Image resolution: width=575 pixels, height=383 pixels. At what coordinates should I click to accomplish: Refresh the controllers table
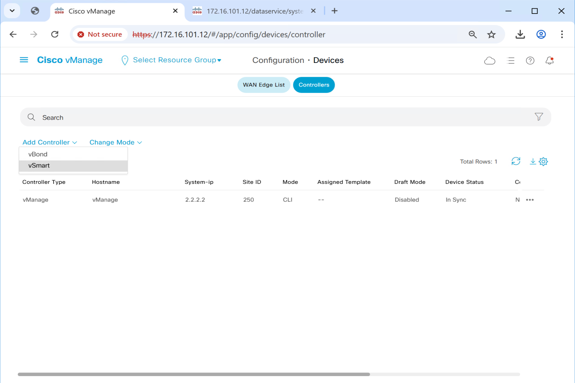click(x=516, y=161)
